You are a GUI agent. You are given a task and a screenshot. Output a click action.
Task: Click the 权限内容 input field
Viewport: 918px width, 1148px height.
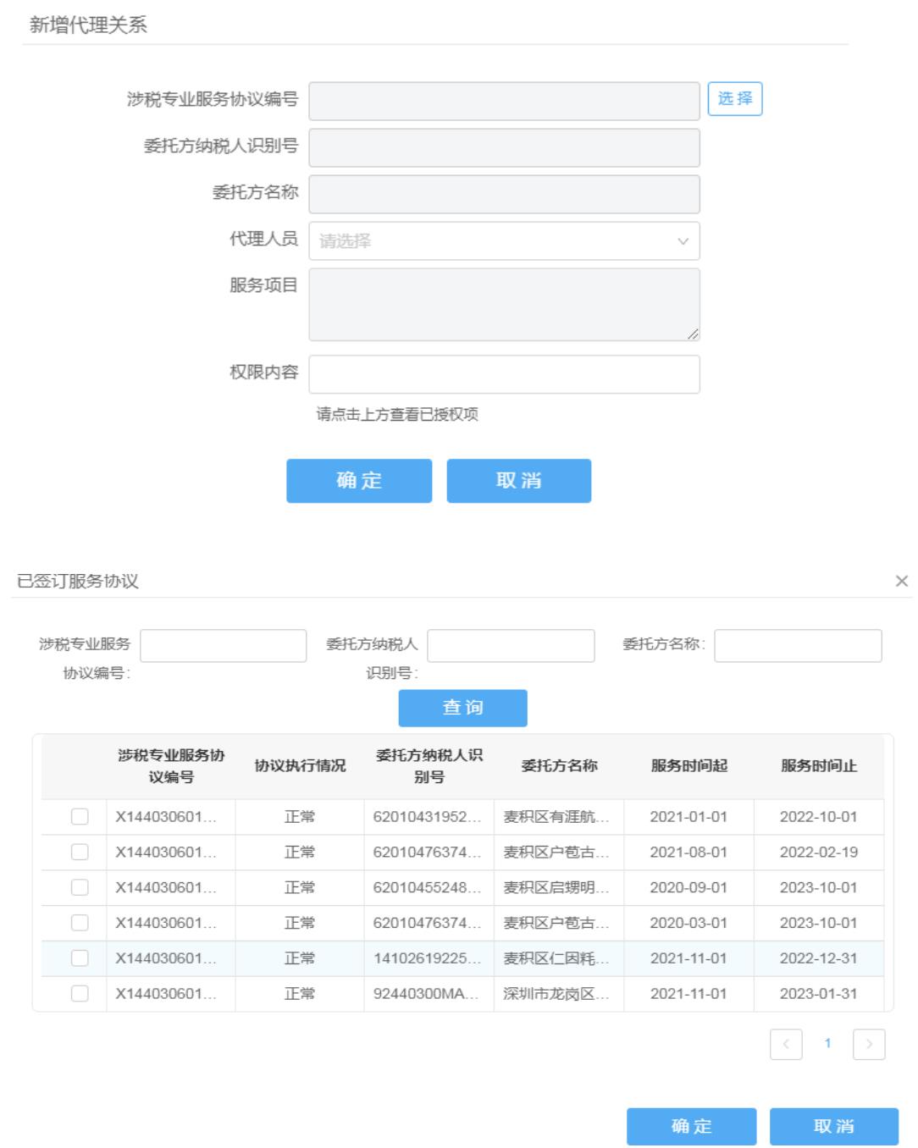pos(504,374)
